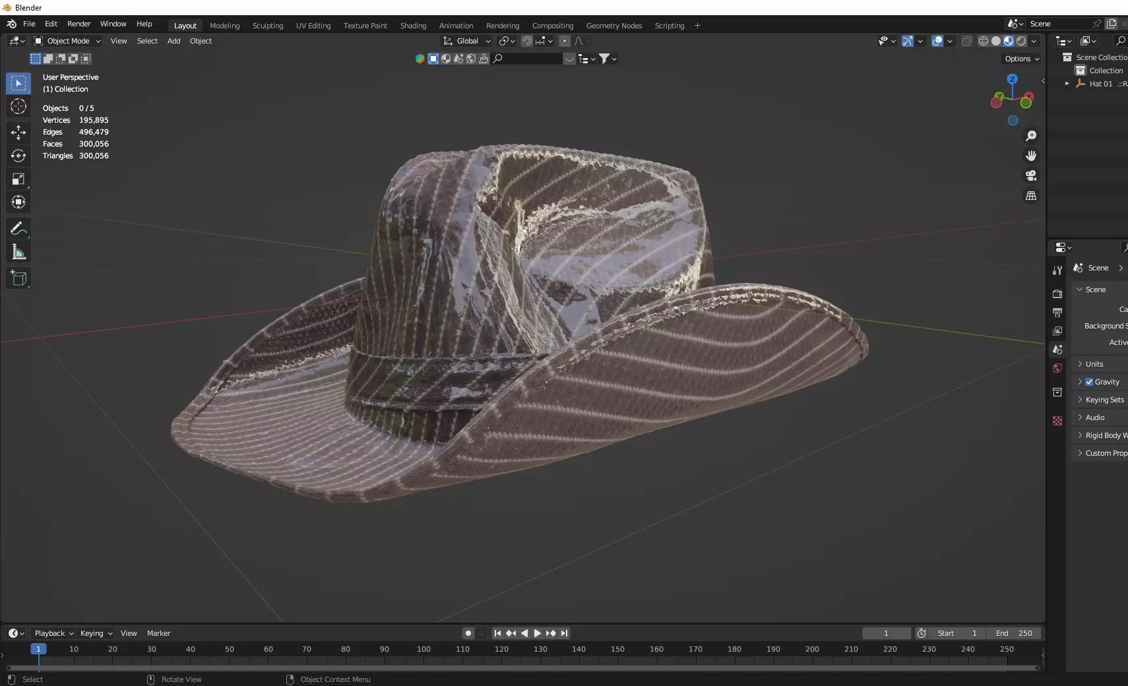Open the Texture properties tab
Viewport: 1128px width, 686px height.
pyautogui.click(x=1057, y=421)
